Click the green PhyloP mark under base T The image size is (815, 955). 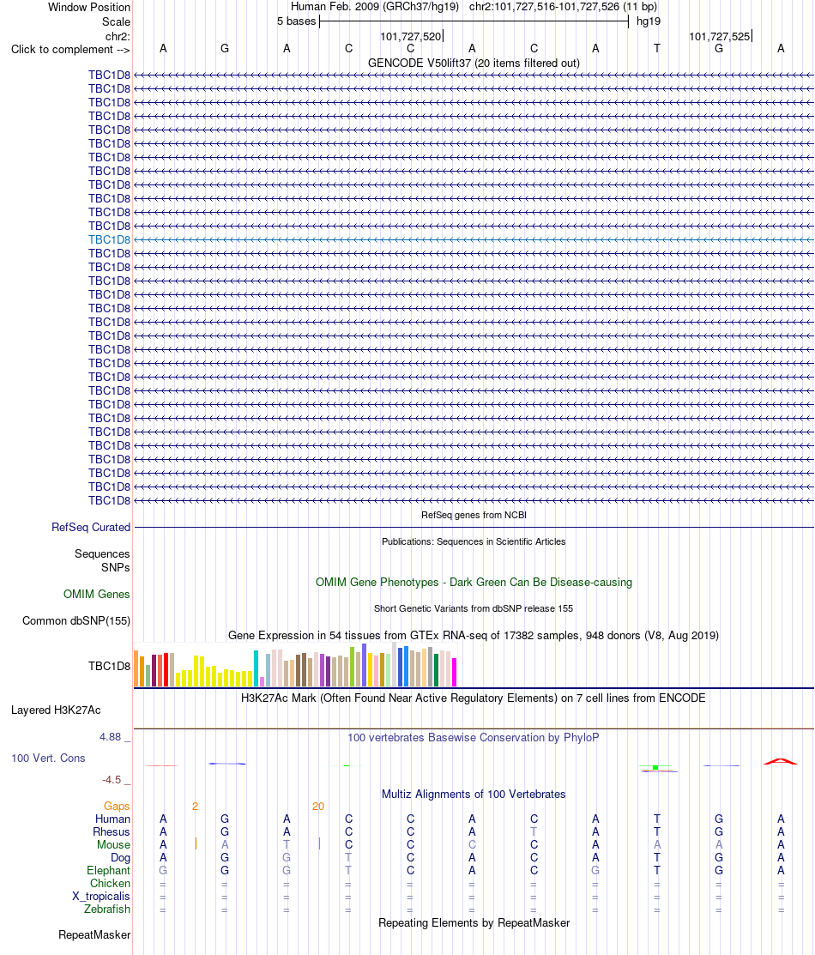point(655,767)
